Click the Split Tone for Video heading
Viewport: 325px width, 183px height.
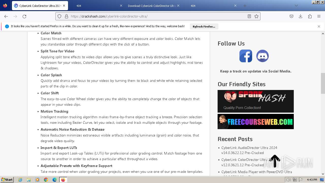(57, 51)
